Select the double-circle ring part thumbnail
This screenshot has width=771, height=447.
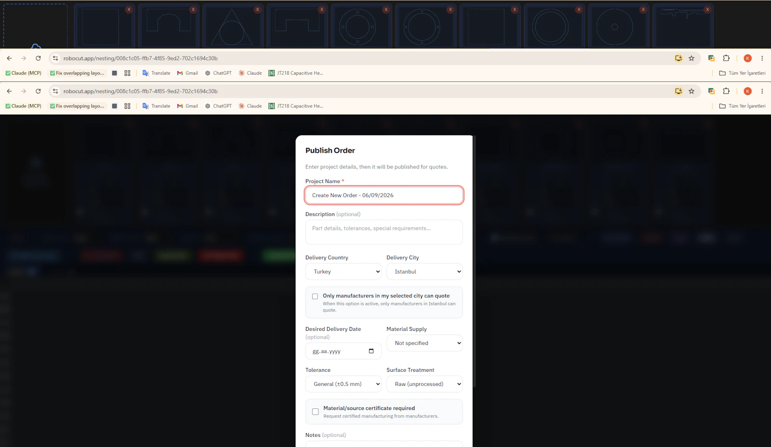click(554, 27)
